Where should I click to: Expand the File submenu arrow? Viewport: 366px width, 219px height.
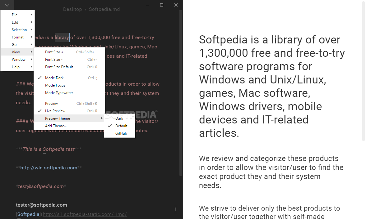[x=31, y=15]
